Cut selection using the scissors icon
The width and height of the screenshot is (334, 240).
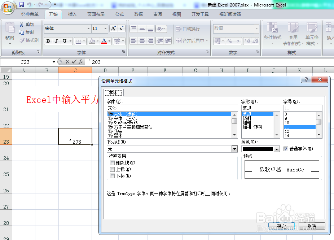coord(21,25)
